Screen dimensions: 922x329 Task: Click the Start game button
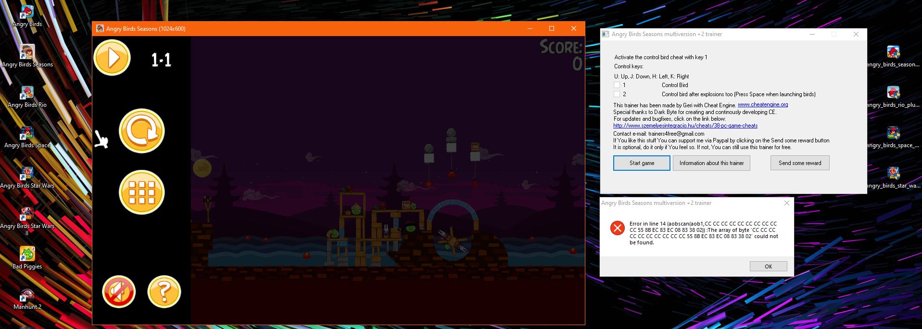642,163
